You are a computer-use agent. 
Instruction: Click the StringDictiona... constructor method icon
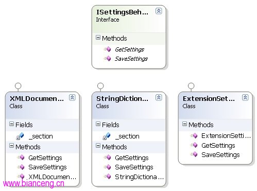(x=108, y=177)
